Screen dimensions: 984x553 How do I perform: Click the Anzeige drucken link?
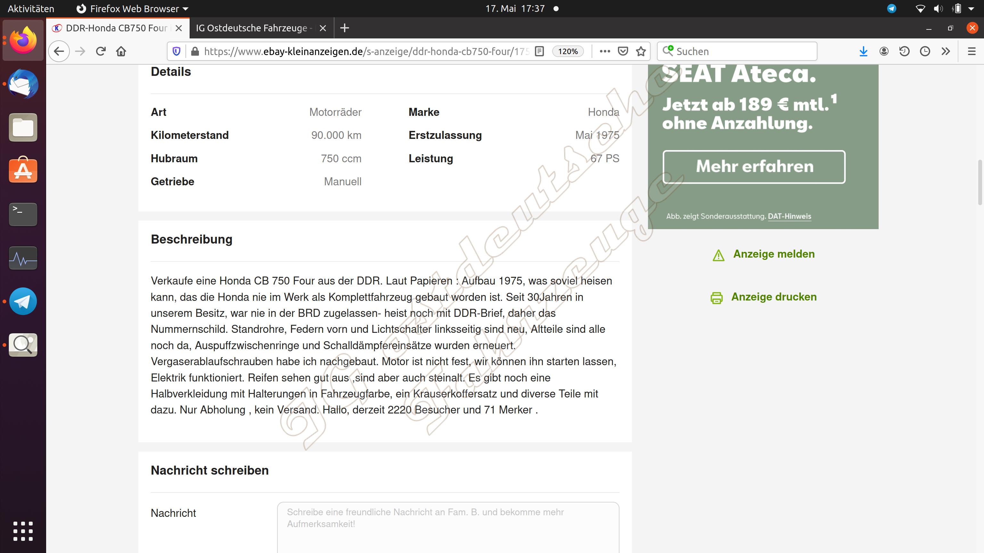(x=774, y=297)
